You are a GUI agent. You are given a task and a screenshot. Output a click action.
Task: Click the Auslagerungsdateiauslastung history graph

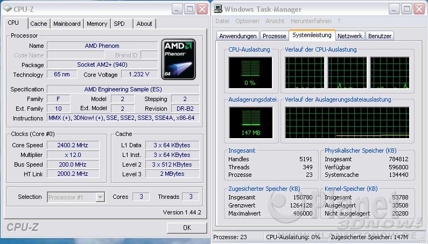tap(347, 123)
